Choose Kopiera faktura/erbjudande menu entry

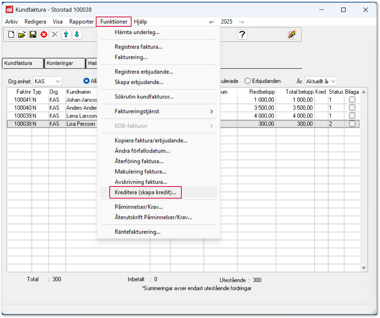(158, 141)
